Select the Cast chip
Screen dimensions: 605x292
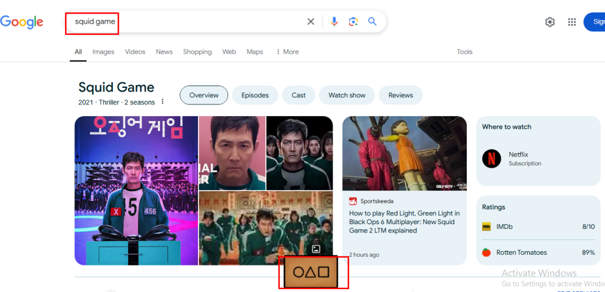click(298, 95)
